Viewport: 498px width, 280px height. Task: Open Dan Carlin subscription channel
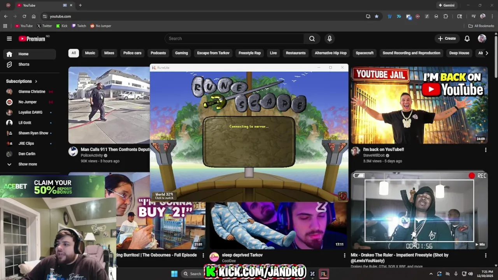click(x=30, y=154)
